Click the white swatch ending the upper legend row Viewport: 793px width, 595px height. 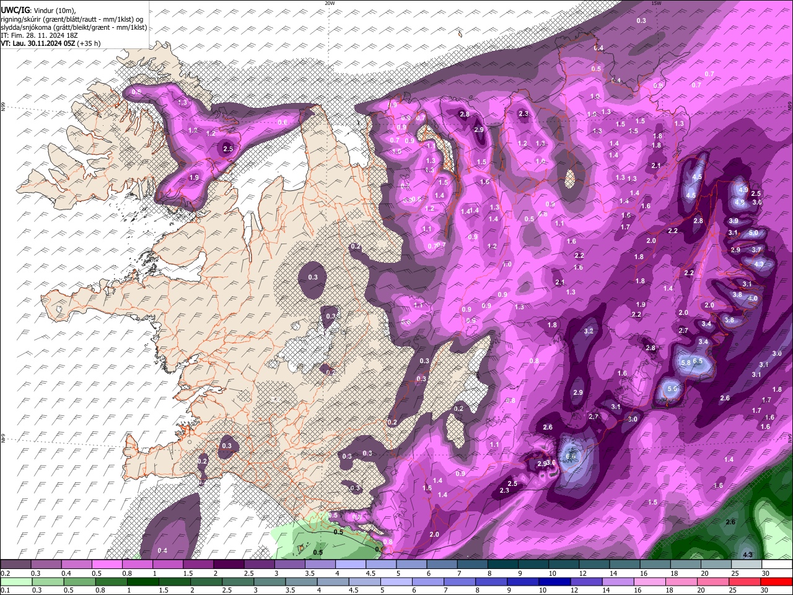[x=777, y=564]
